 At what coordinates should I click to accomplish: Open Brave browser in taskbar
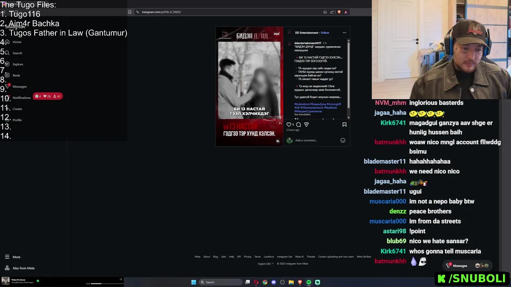coord(300,282)
